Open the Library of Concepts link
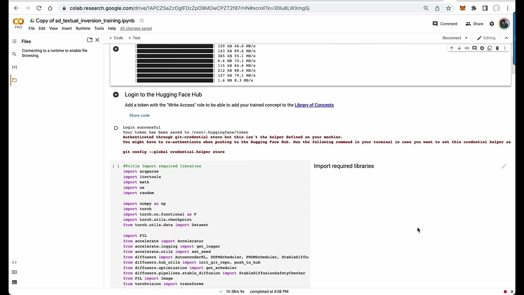 tap(314, 105)
